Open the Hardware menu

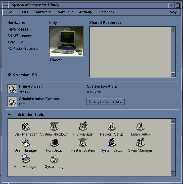coord(43,12)
